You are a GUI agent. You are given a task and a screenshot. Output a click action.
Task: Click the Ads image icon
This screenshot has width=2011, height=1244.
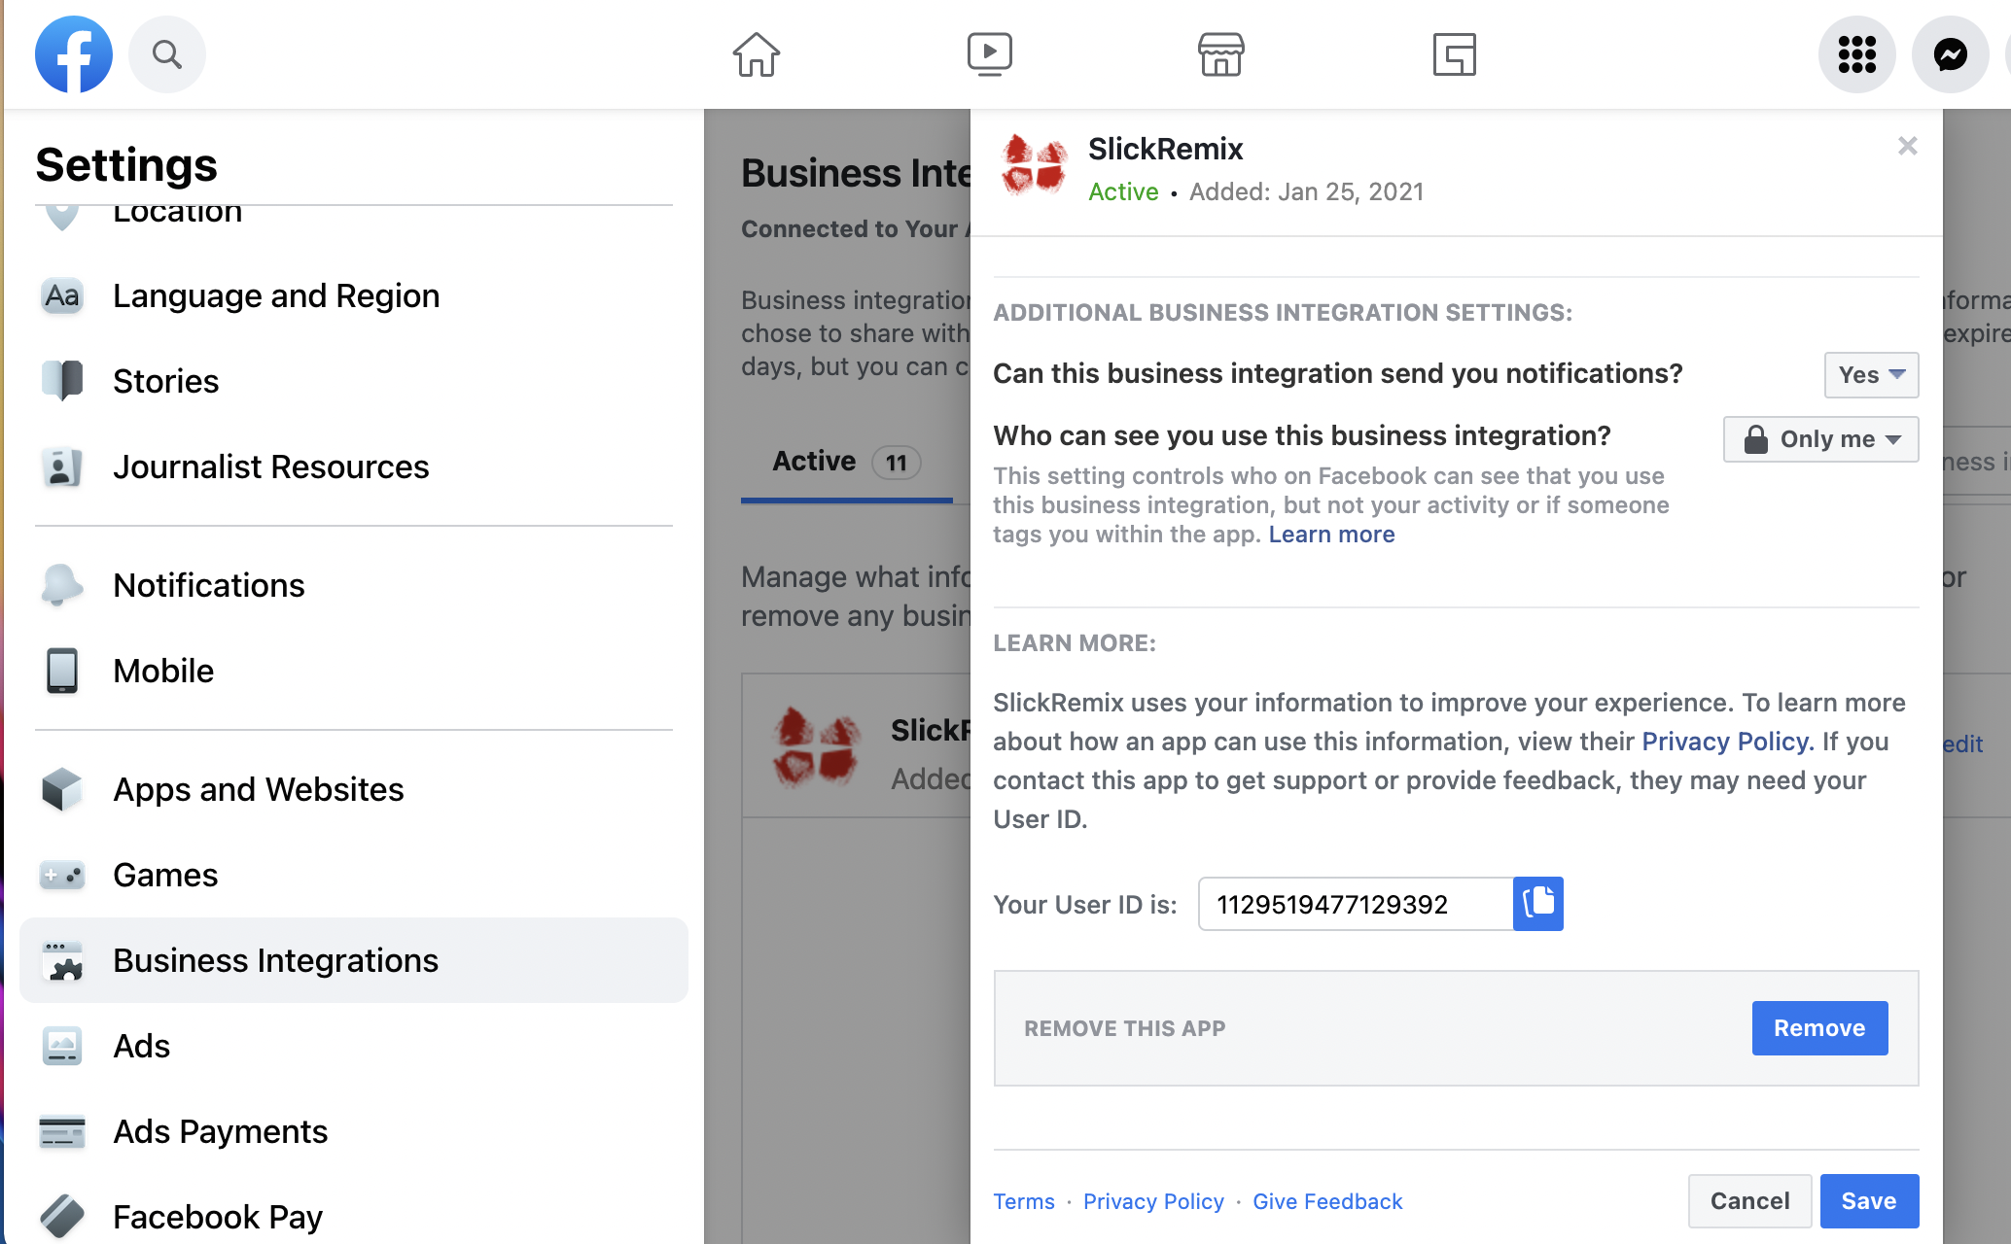click(x=62, y=1046)
